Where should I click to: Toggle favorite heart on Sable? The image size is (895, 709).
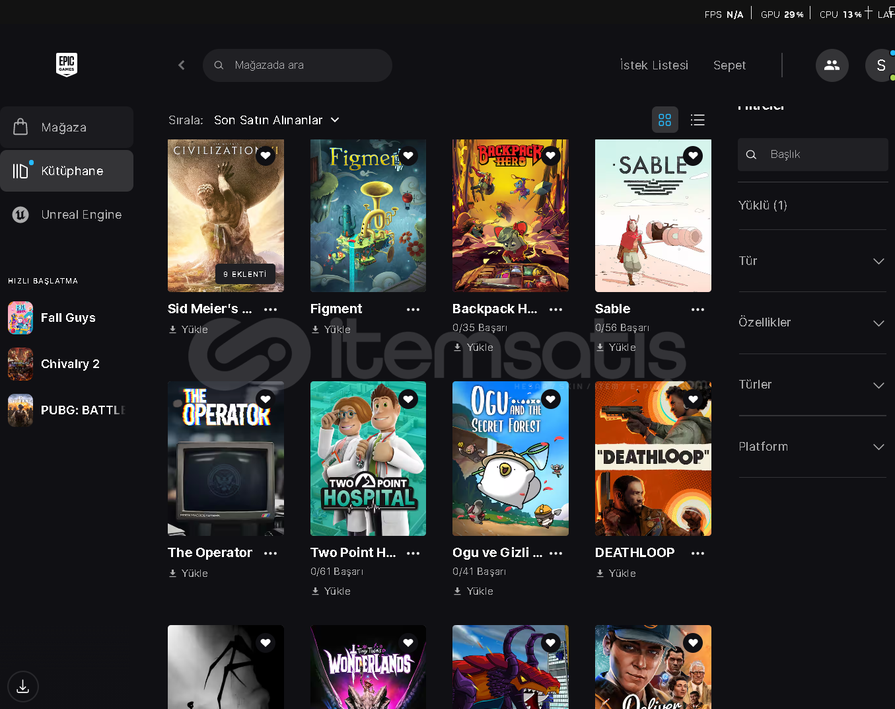click(693, 156)
